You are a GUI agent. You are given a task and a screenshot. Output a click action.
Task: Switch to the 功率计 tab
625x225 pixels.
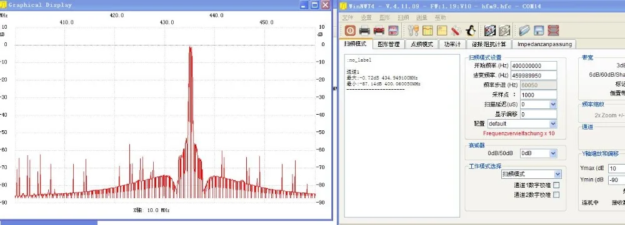point(452,44)
